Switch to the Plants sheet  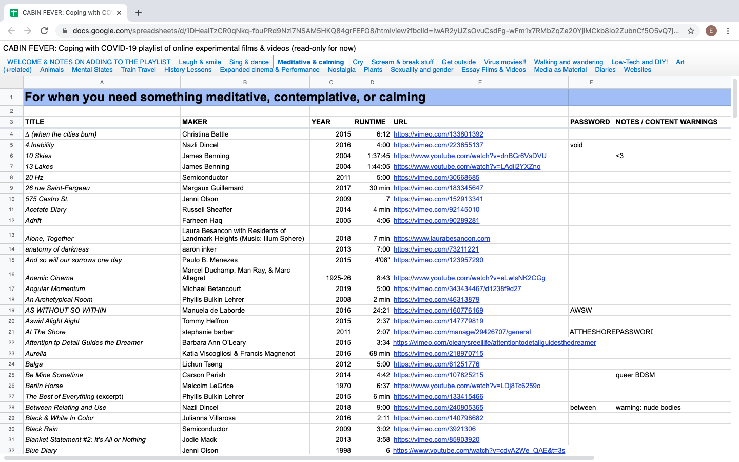(373, 70)
